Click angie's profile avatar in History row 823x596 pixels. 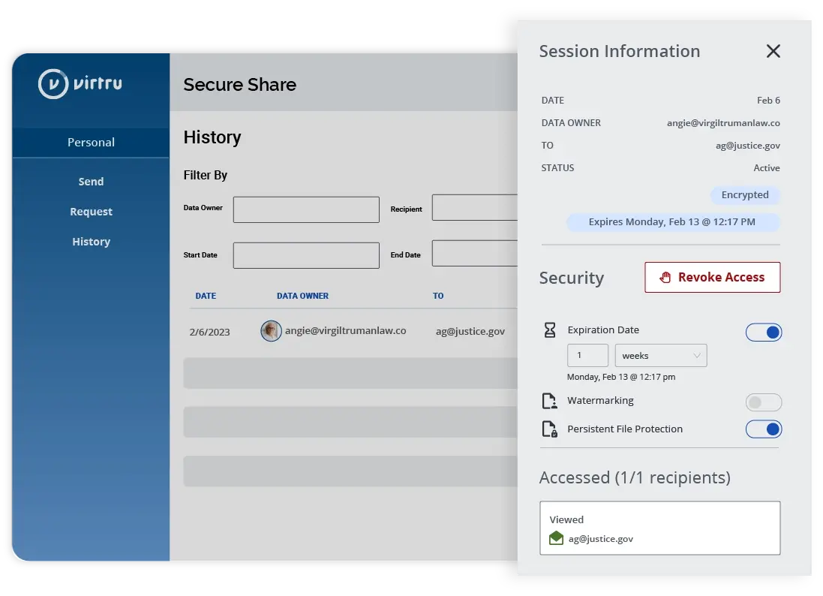[x=271, y=331]
